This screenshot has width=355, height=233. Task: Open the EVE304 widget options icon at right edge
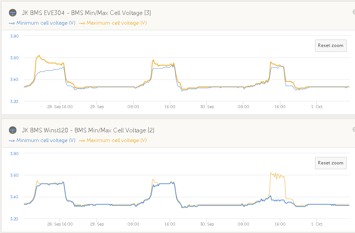click(353, 12)
